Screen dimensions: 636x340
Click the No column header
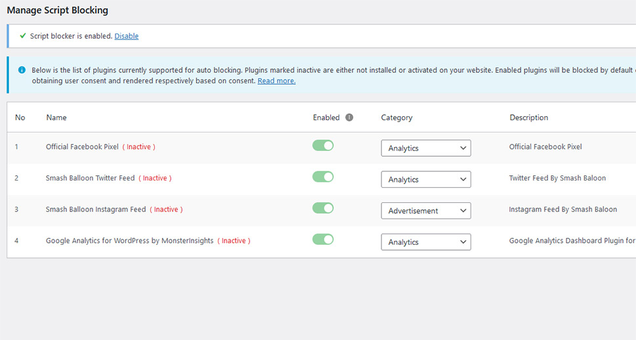(x=20, y=117)
